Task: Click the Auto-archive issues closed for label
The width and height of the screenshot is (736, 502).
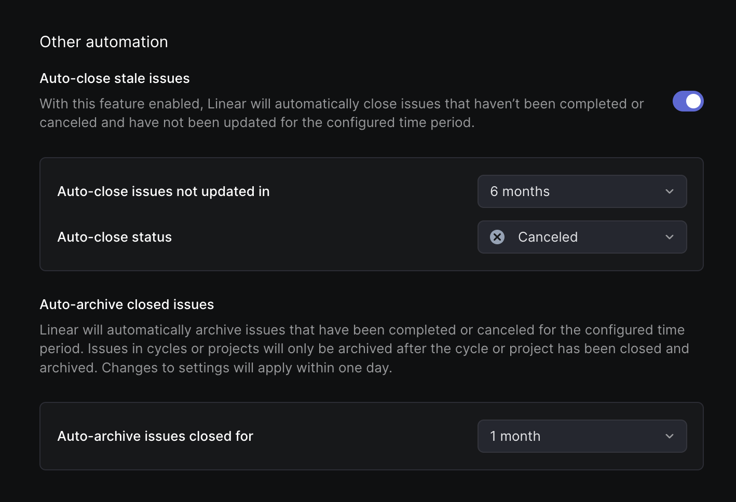Action: click(155, 436)
